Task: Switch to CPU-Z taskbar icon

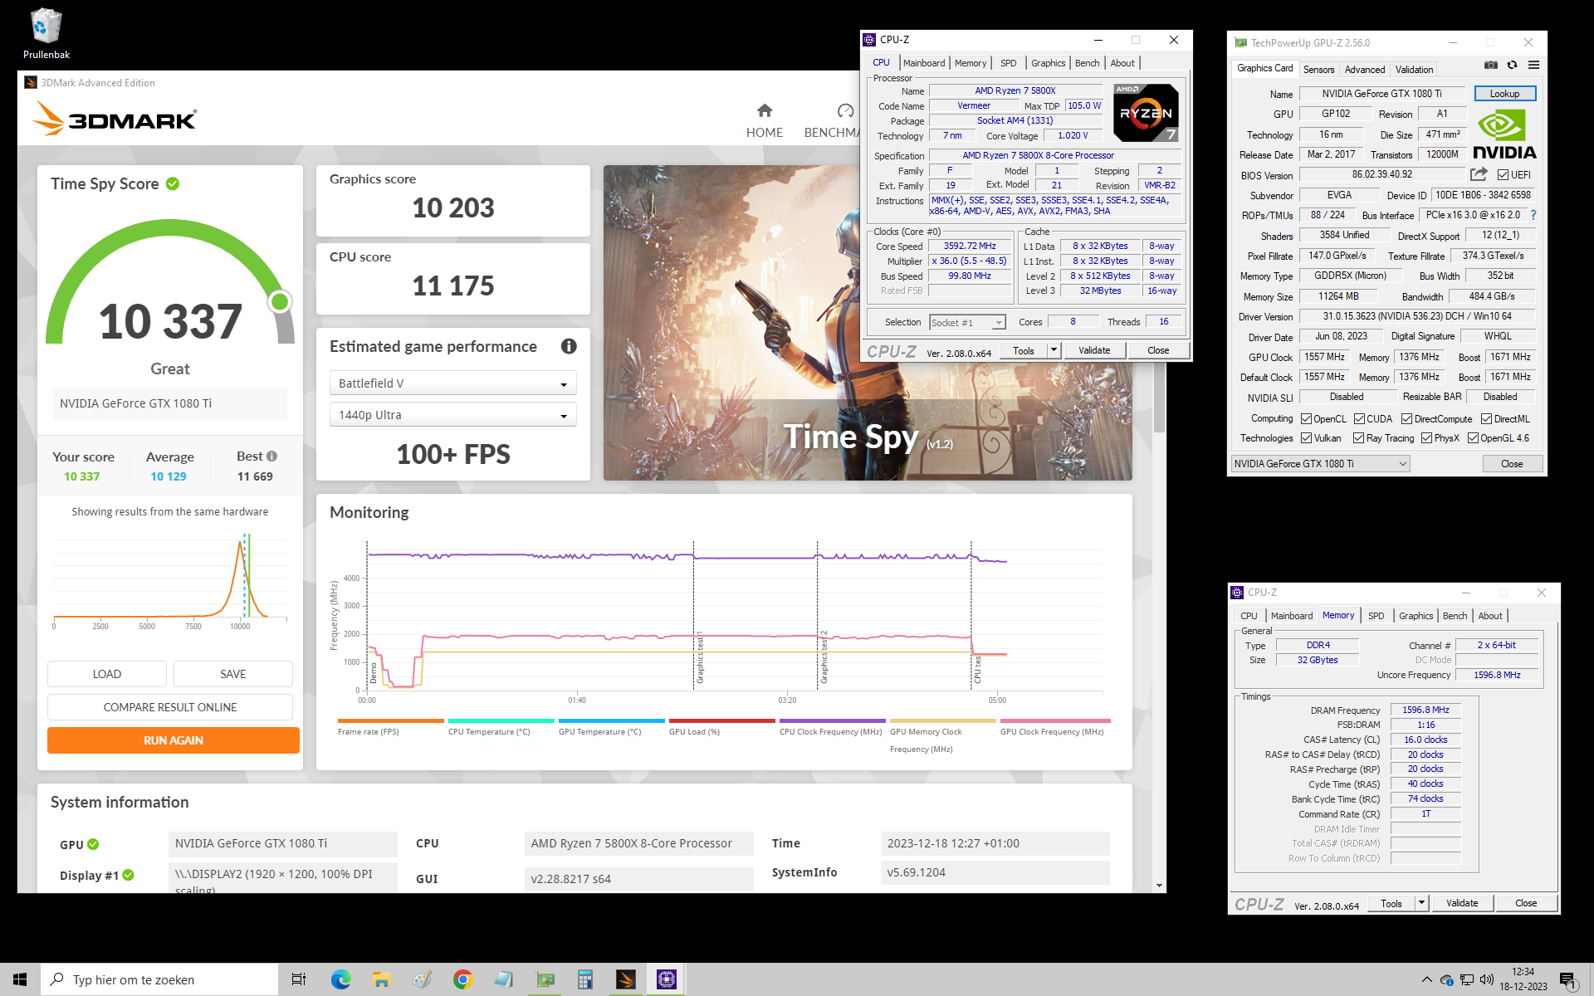Action: click(x=667, y=979)
